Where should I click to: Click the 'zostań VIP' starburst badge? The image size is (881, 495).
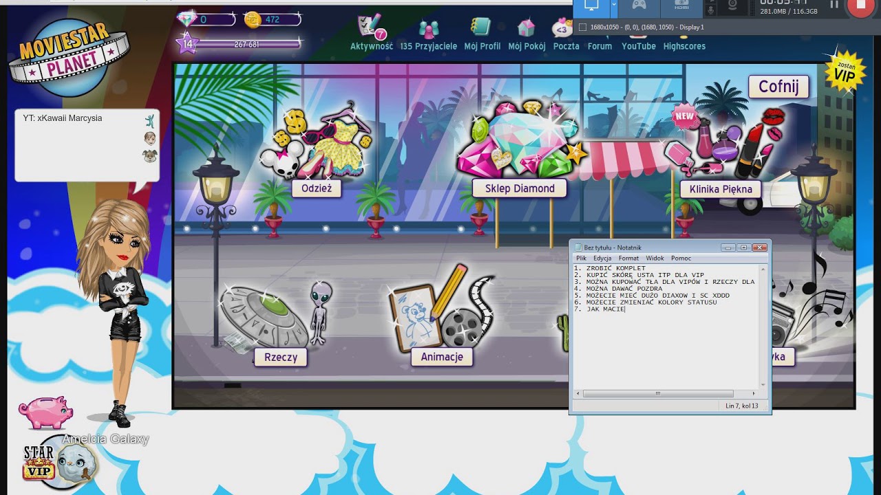(844, 71)
